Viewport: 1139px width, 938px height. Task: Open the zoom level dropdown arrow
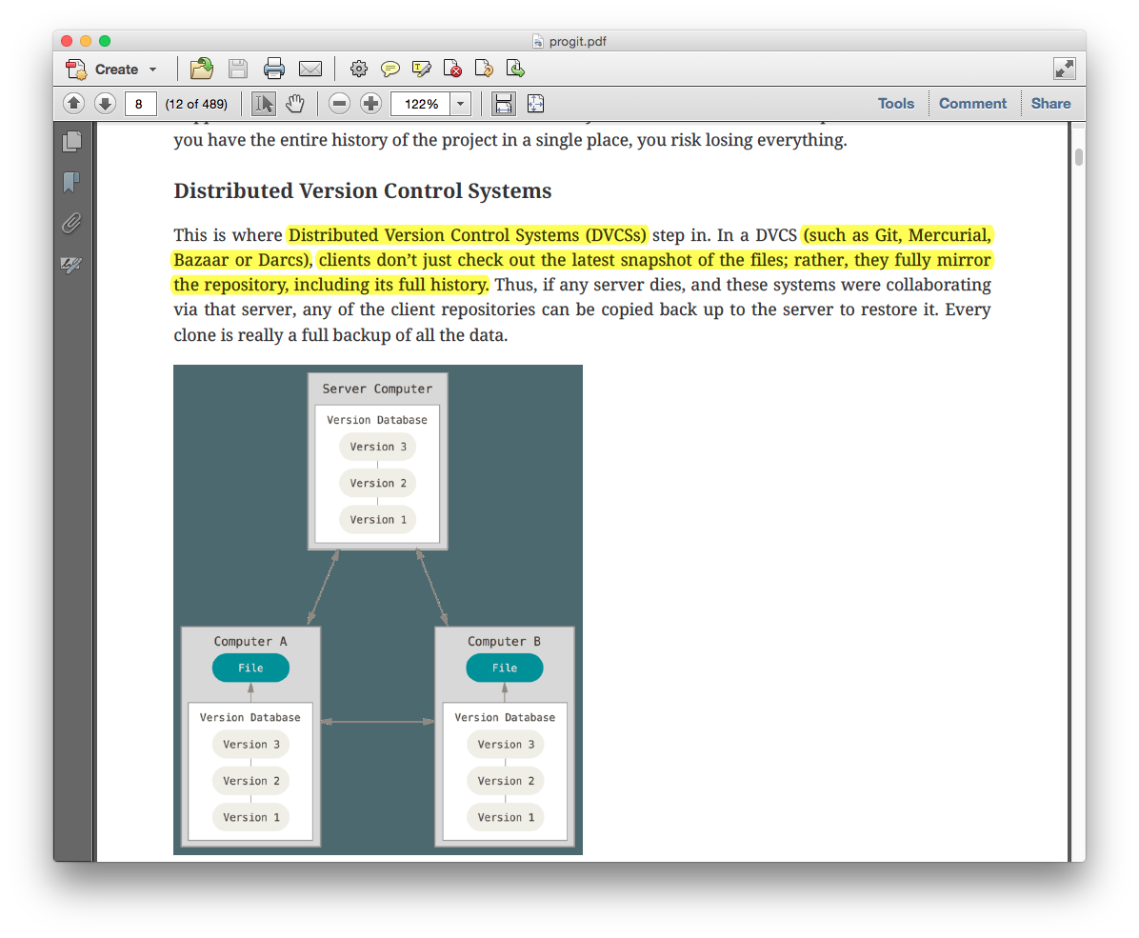(x=461, y=104)
